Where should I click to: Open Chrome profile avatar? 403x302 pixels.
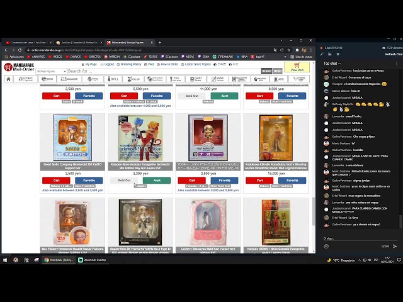pos(304,50)
